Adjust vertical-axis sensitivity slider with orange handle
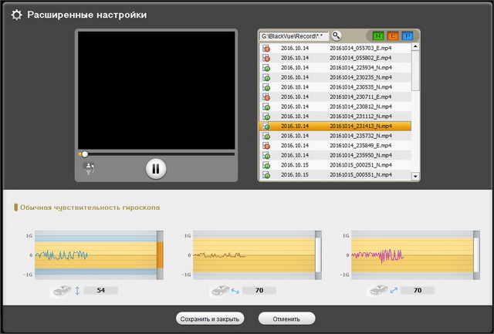Image resolution: width=494 pixels, height=334 pixels. click(160, 255)
